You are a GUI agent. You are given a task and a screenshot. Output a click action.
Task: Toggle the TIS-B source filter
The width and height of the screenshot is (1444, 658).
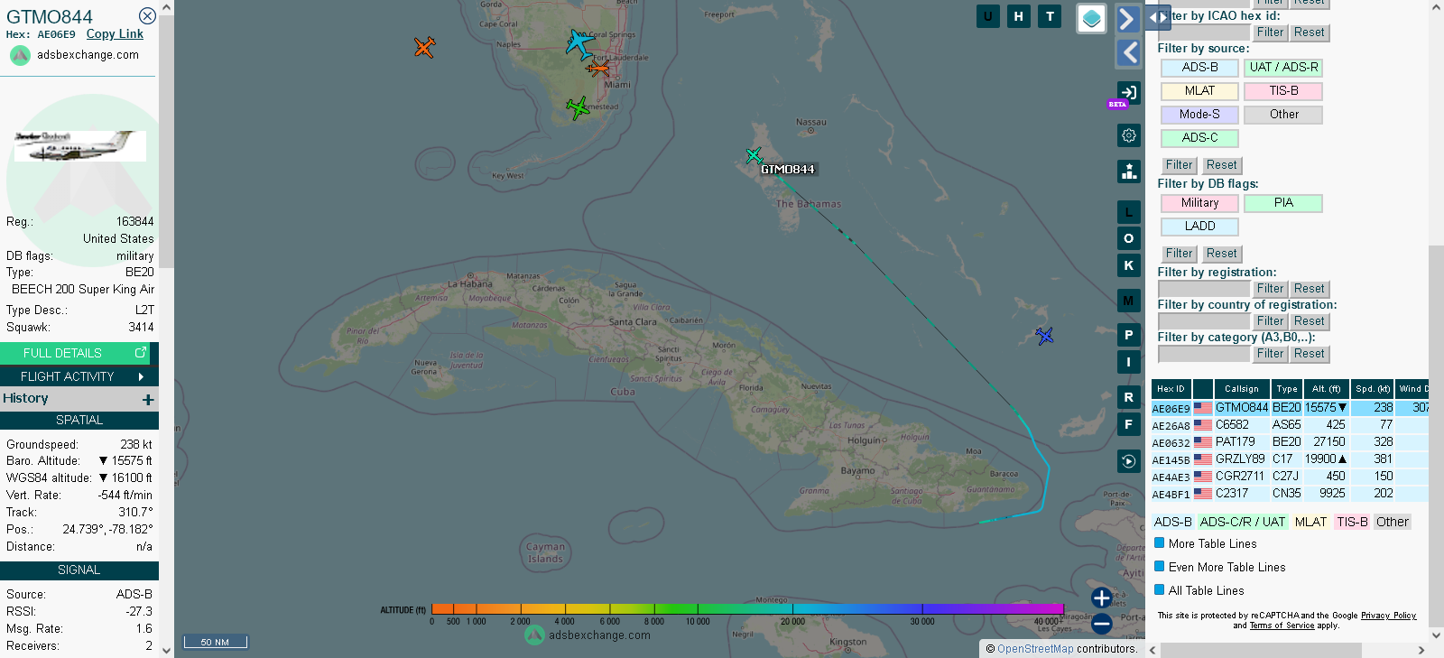pos(1283,91)
